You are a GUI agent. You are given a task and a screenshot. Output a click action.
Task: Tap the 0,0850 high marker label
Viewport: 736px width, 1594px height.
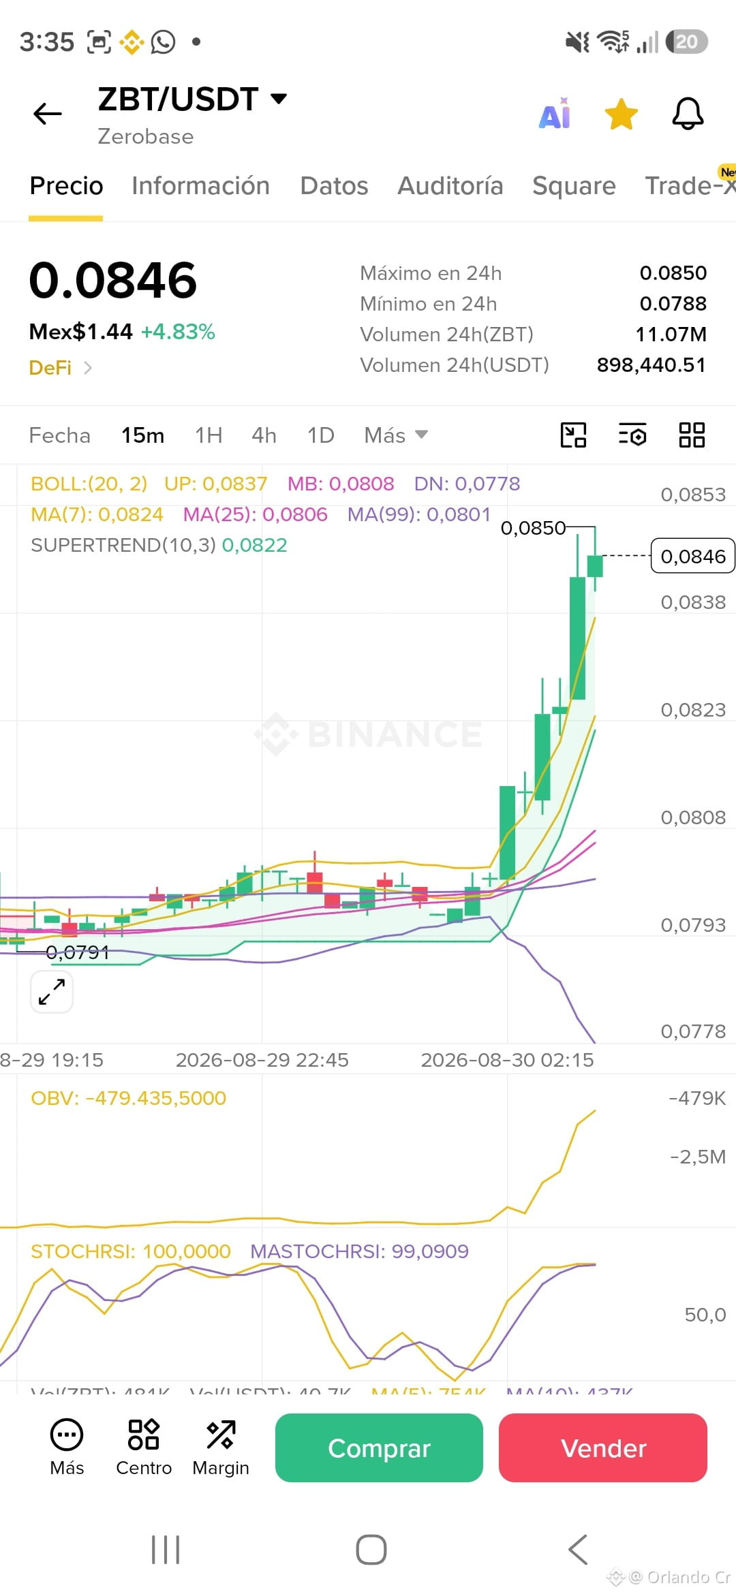click(533, 528)
